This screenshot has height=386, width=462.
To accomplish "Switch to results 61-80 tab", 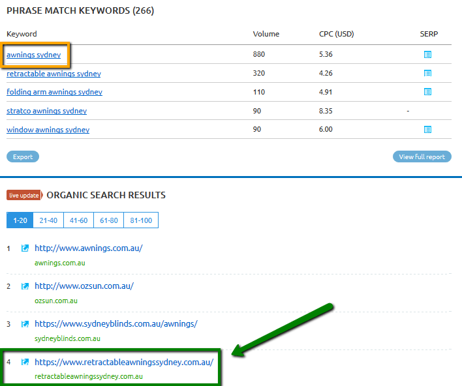I will 109,220.
